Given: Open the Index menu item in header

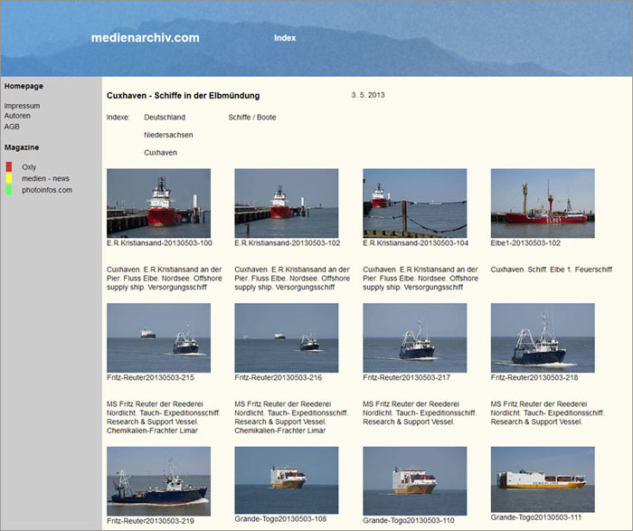Looking at the screenshot, I should point(285,38).
